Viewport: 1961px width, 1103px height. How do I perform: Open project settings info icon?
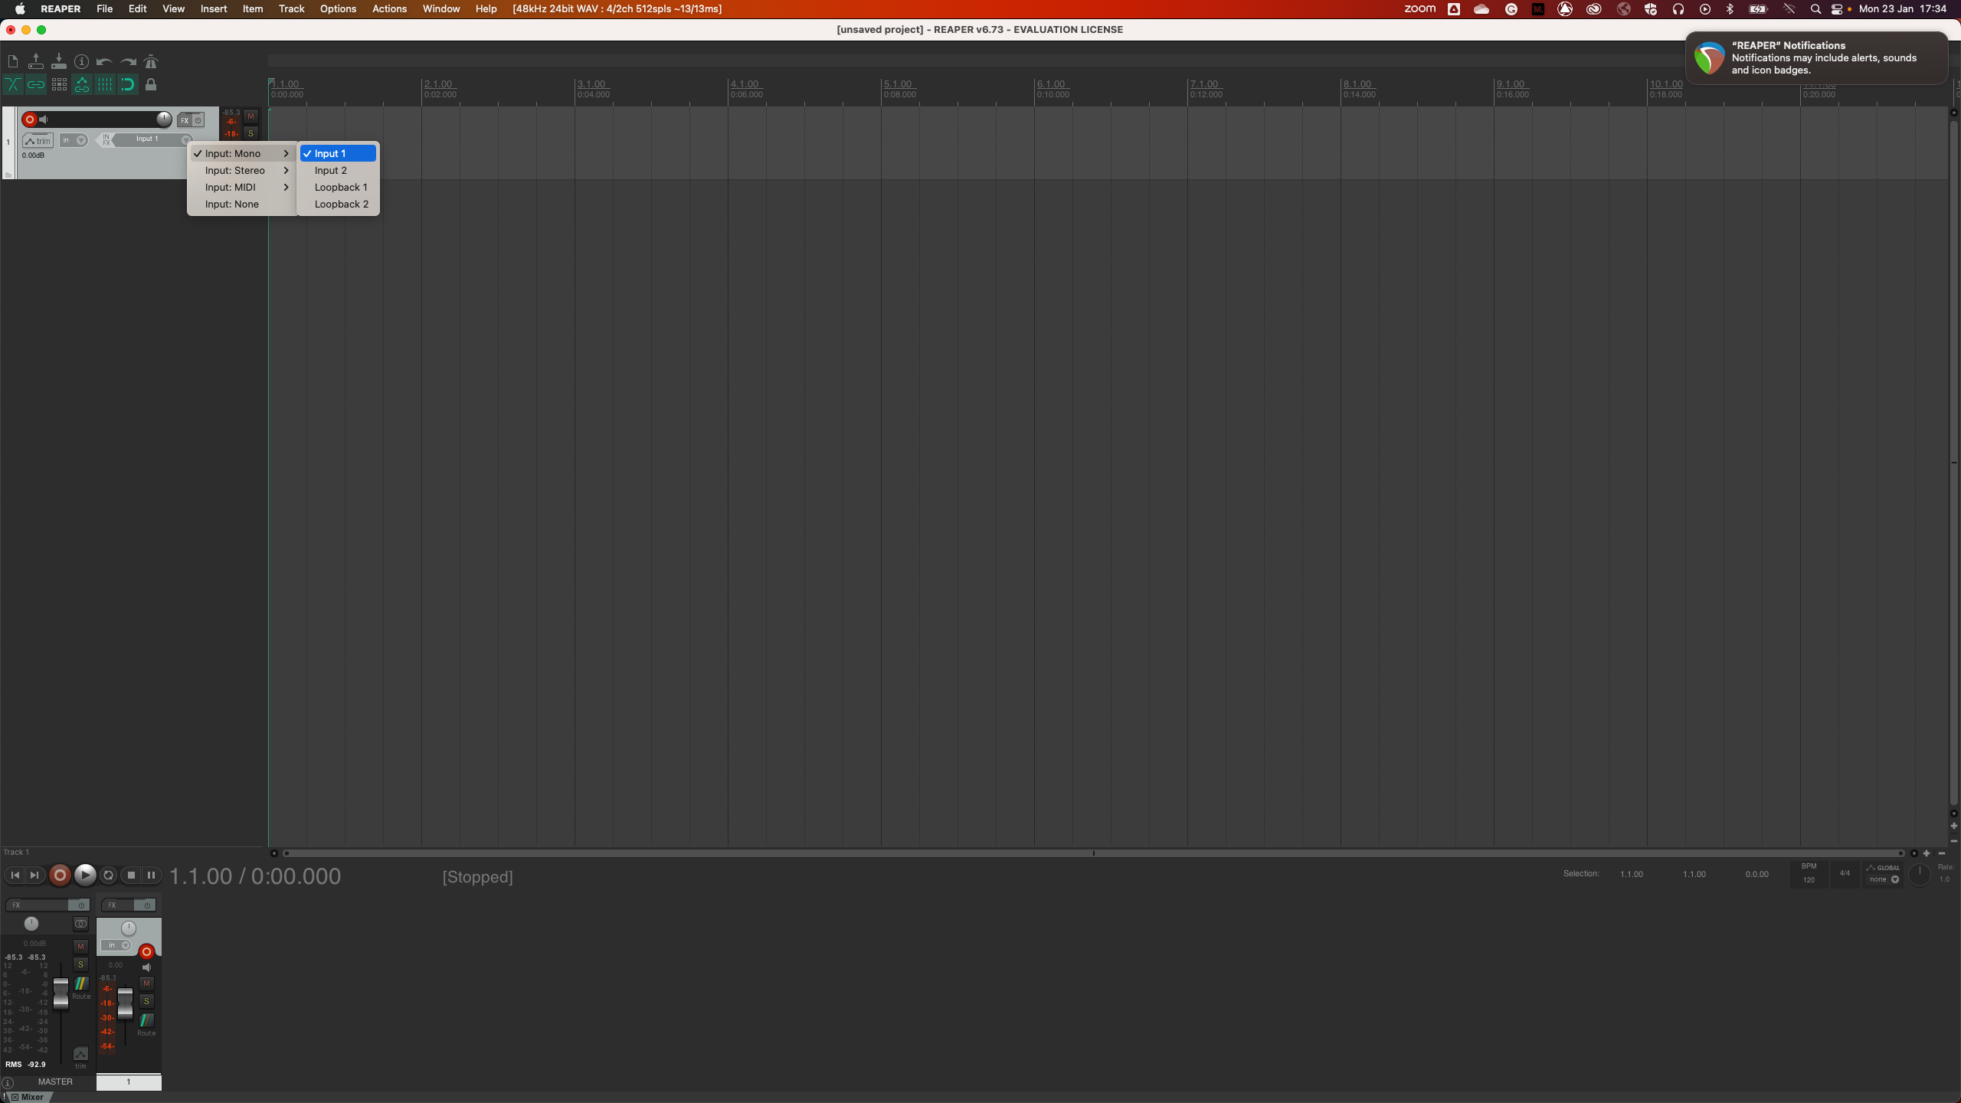[x=81, y=61]
